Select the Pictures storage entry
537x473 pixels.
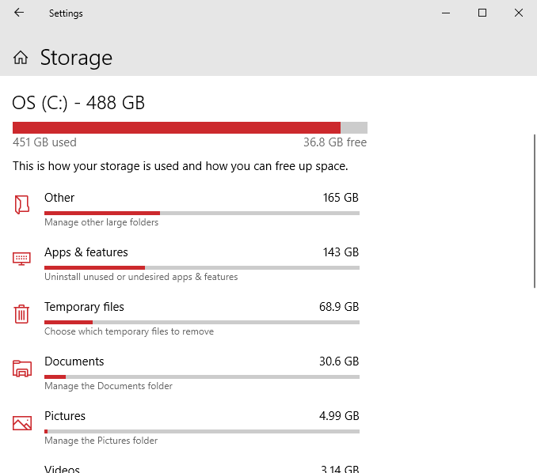point(65,416)
